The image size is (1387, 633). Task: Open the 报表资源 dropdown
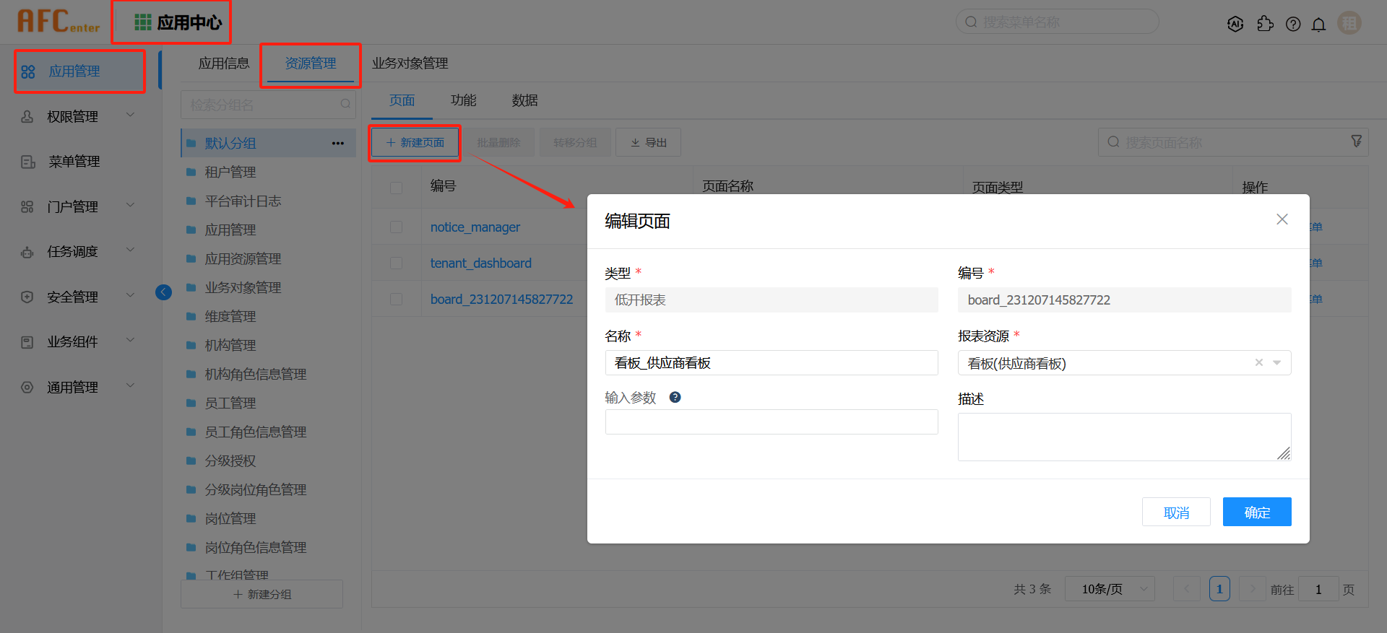[x=1276, y=362]
